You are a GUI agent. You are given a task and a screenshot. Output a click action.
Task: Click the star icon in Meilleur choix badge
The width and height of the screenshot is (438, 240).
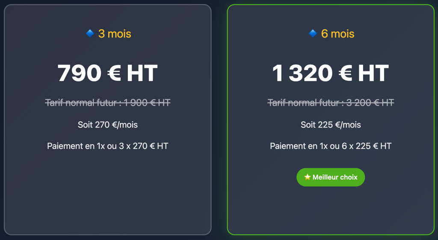tap(307, 177)
